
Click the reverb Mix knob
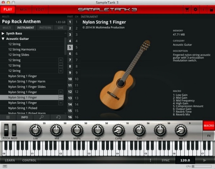[x=181, y=130]
